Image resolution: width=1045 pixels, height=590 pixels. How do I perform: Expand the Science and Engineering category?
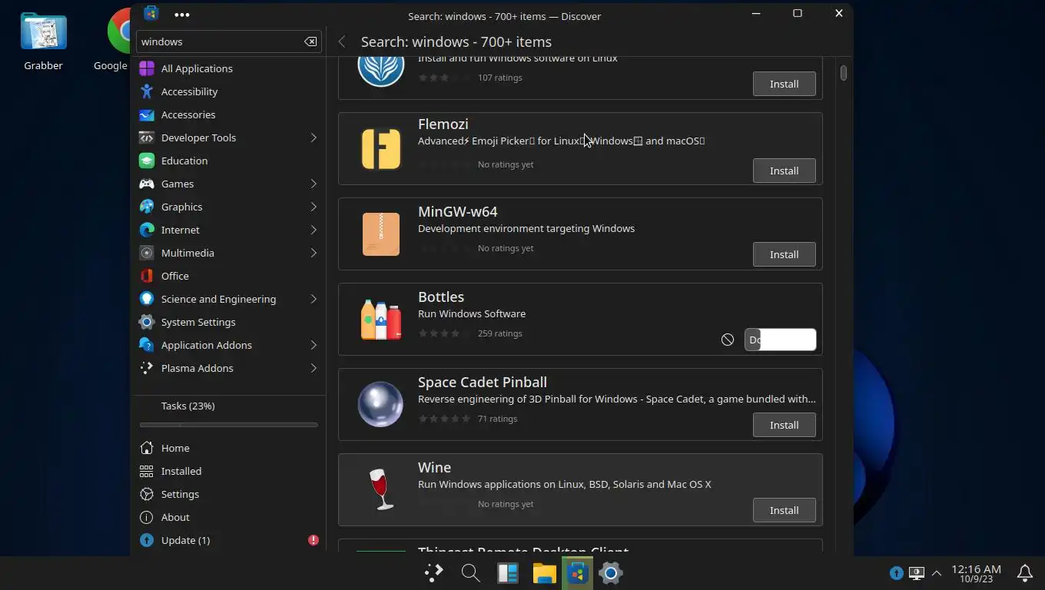click(313, 299)
